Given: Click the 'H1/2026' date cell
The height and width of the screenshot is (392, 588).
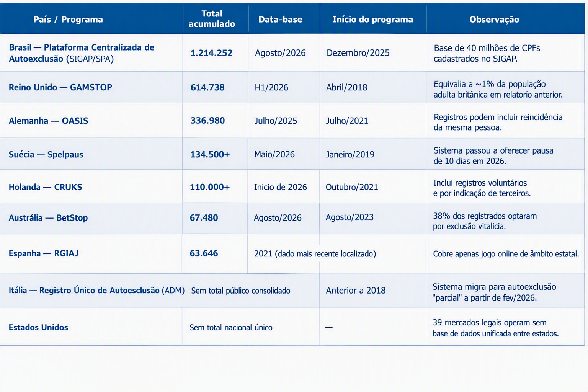Looking at the screenshot, I should pos(271,87).
